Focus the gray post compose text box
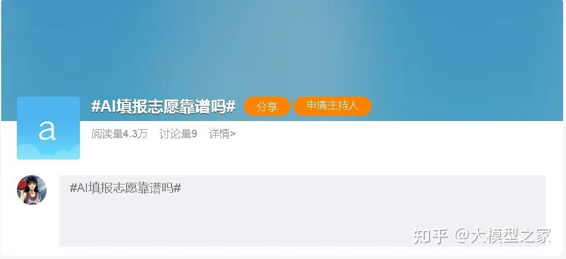The image size is (566, 259). click(x=302, y=211)
